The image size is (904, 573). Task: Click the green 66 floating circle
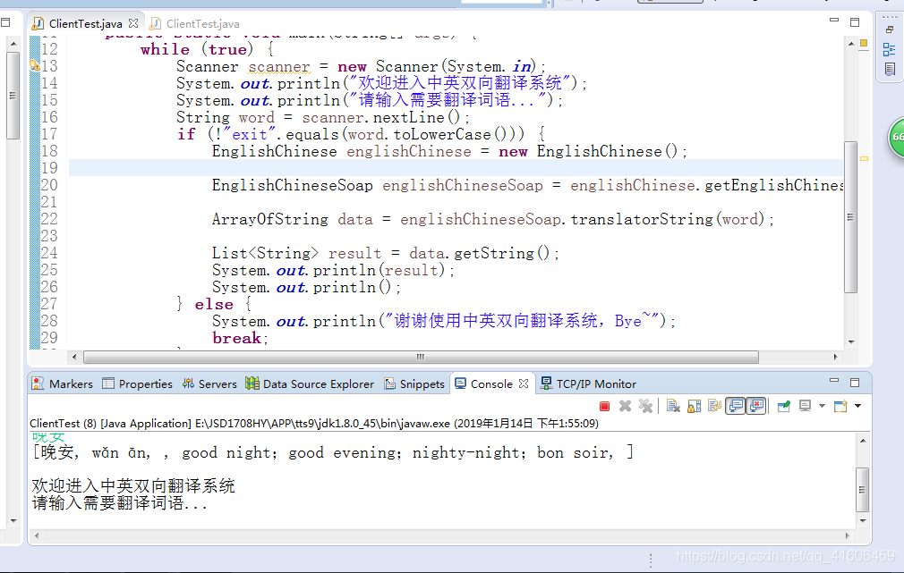(896, 137)
